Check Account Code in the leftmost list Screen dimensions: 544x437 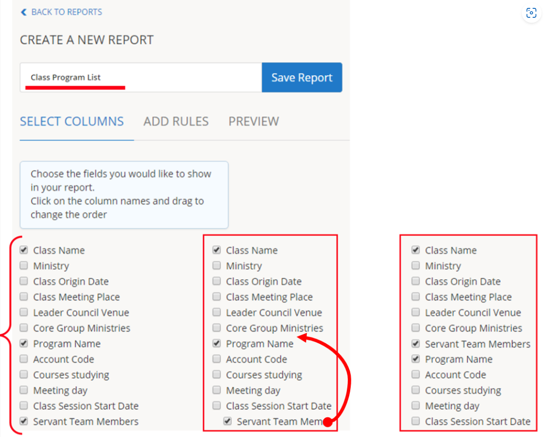[x=24, y=359]
